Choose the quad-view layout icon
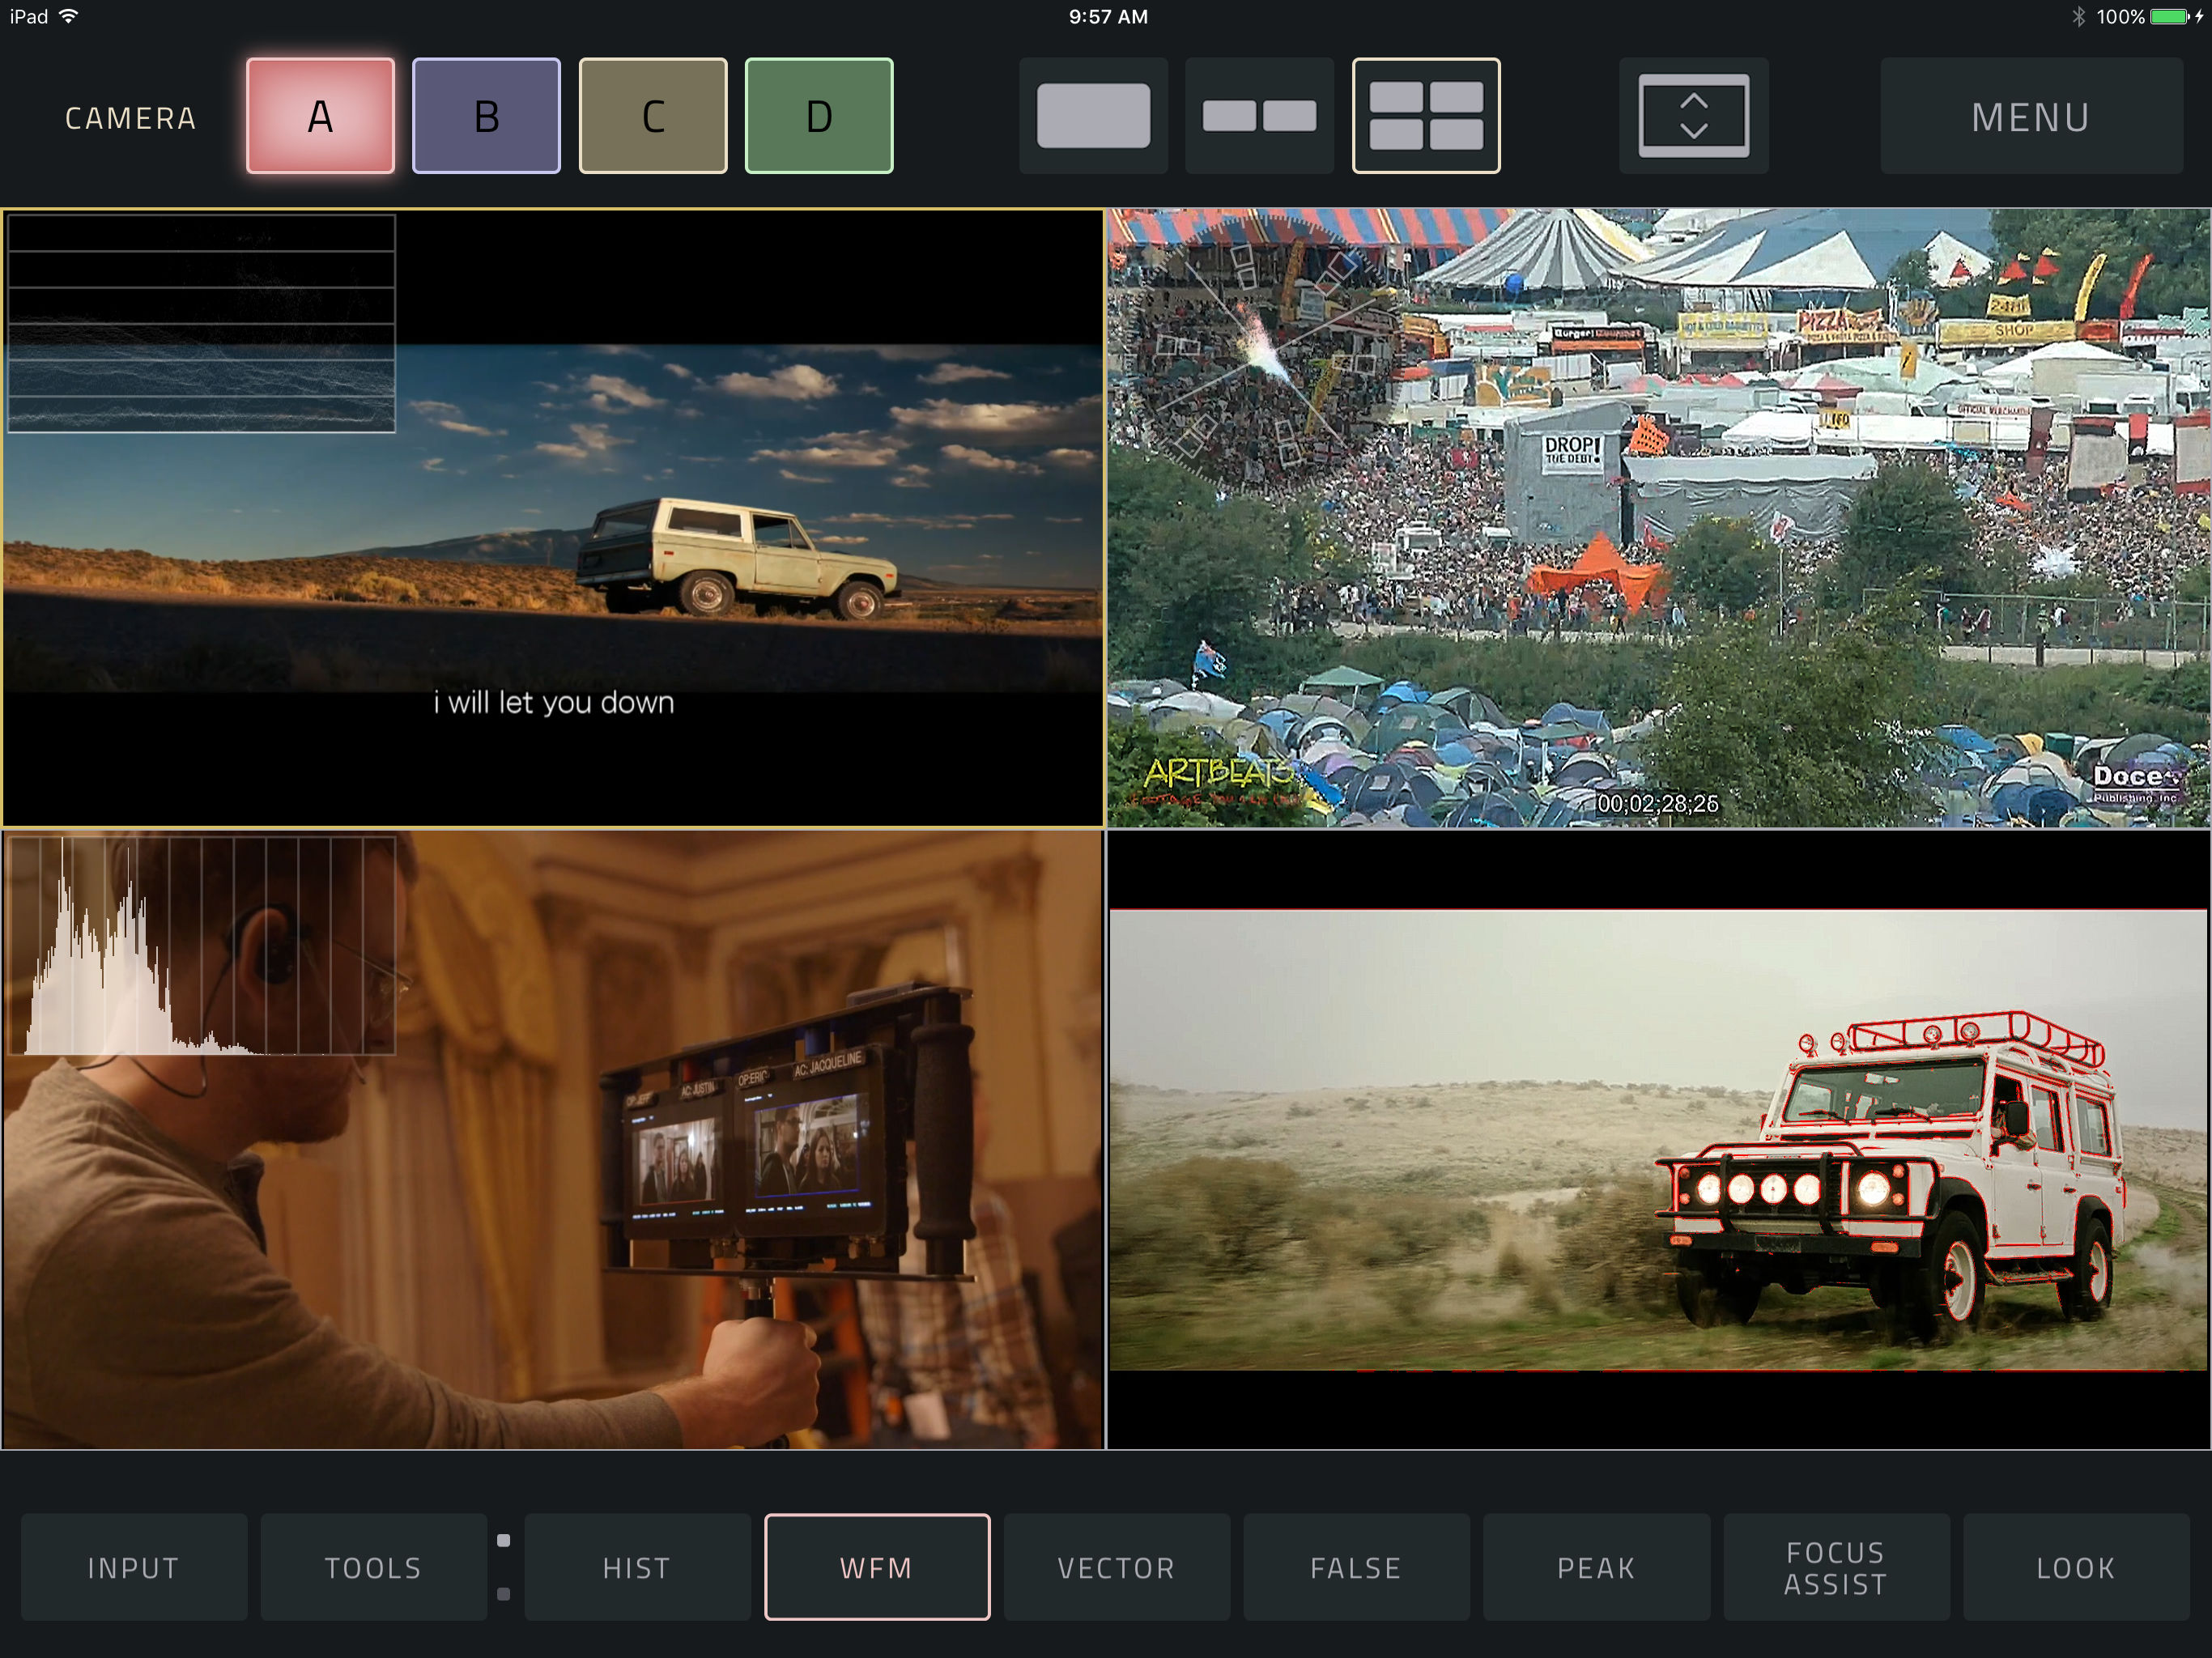The height and width of the screenshot is (1658, 2212). pyautogui.click(x=1426, y=116)
